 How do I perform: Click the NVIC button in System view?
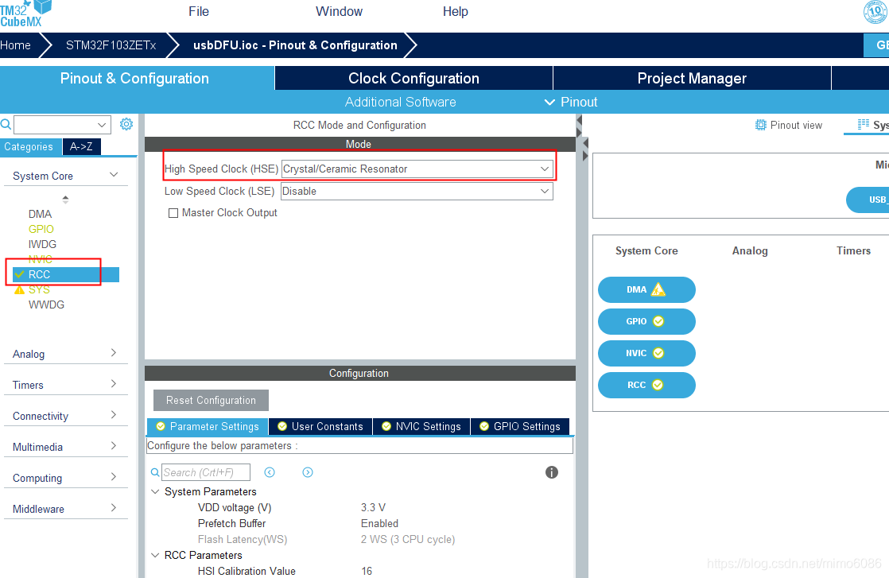pos(646,353)
